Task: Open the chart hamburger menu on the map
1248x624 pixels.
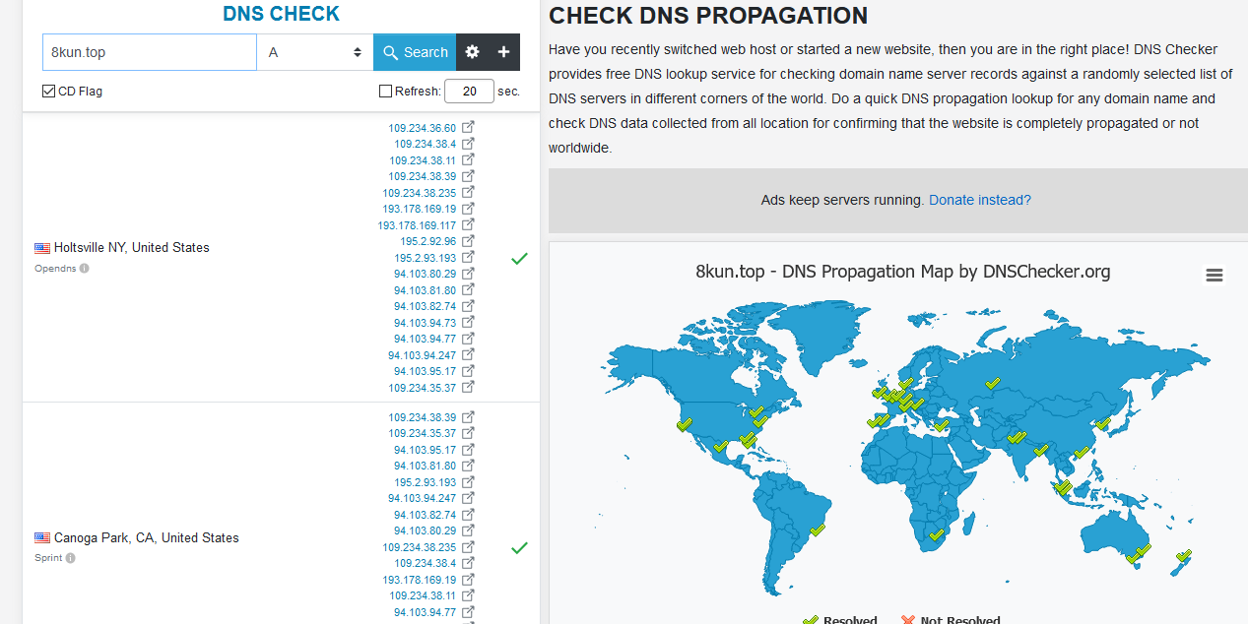Action: [x=1215, y=276]
